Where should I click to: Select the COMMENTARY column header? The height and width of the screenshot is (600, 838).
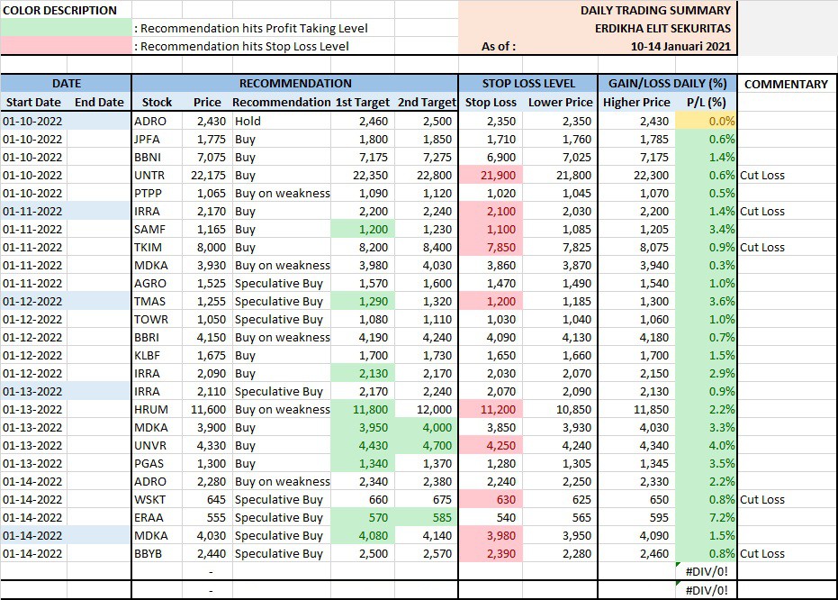pos(786,84)
